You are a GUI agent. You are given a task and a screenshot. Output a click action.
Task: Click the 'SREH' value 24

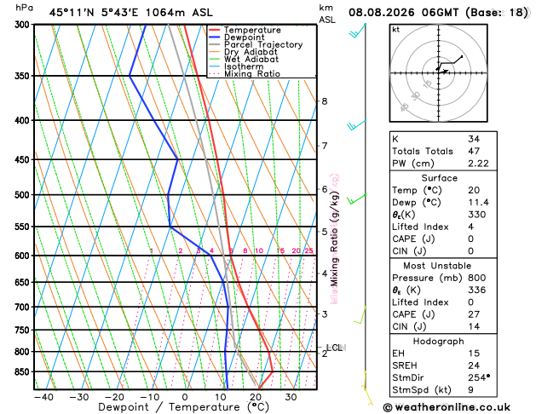(474, 365)
